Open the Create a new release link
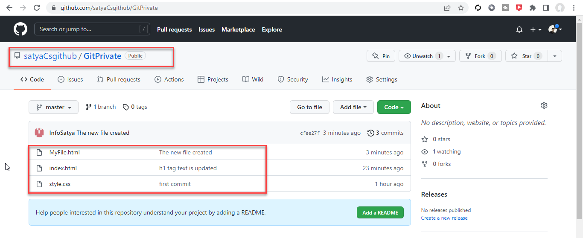The width and height of the screenshot is (583, 238). click(444, 218)
